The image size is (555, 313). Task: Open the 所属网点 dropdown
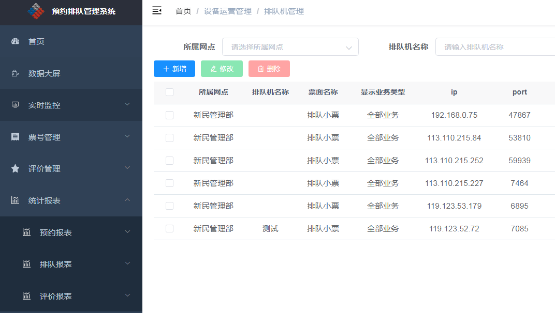coord(290,46)
